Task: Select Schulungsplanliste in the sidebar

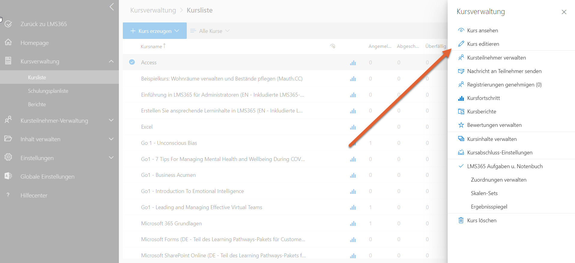Action: point(48,91)
